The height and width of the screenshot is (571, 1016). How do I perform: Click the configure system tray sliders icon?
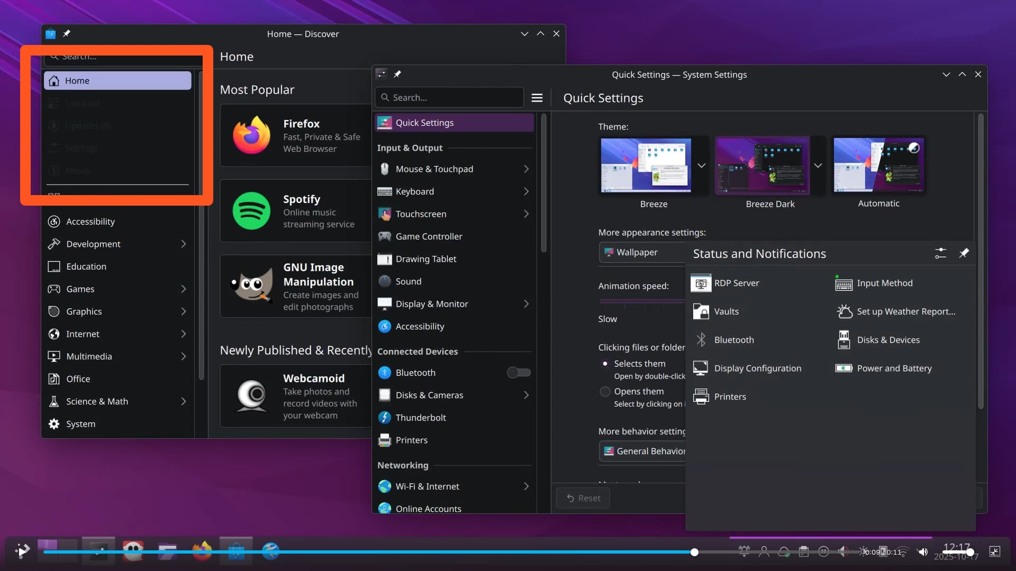940,254
